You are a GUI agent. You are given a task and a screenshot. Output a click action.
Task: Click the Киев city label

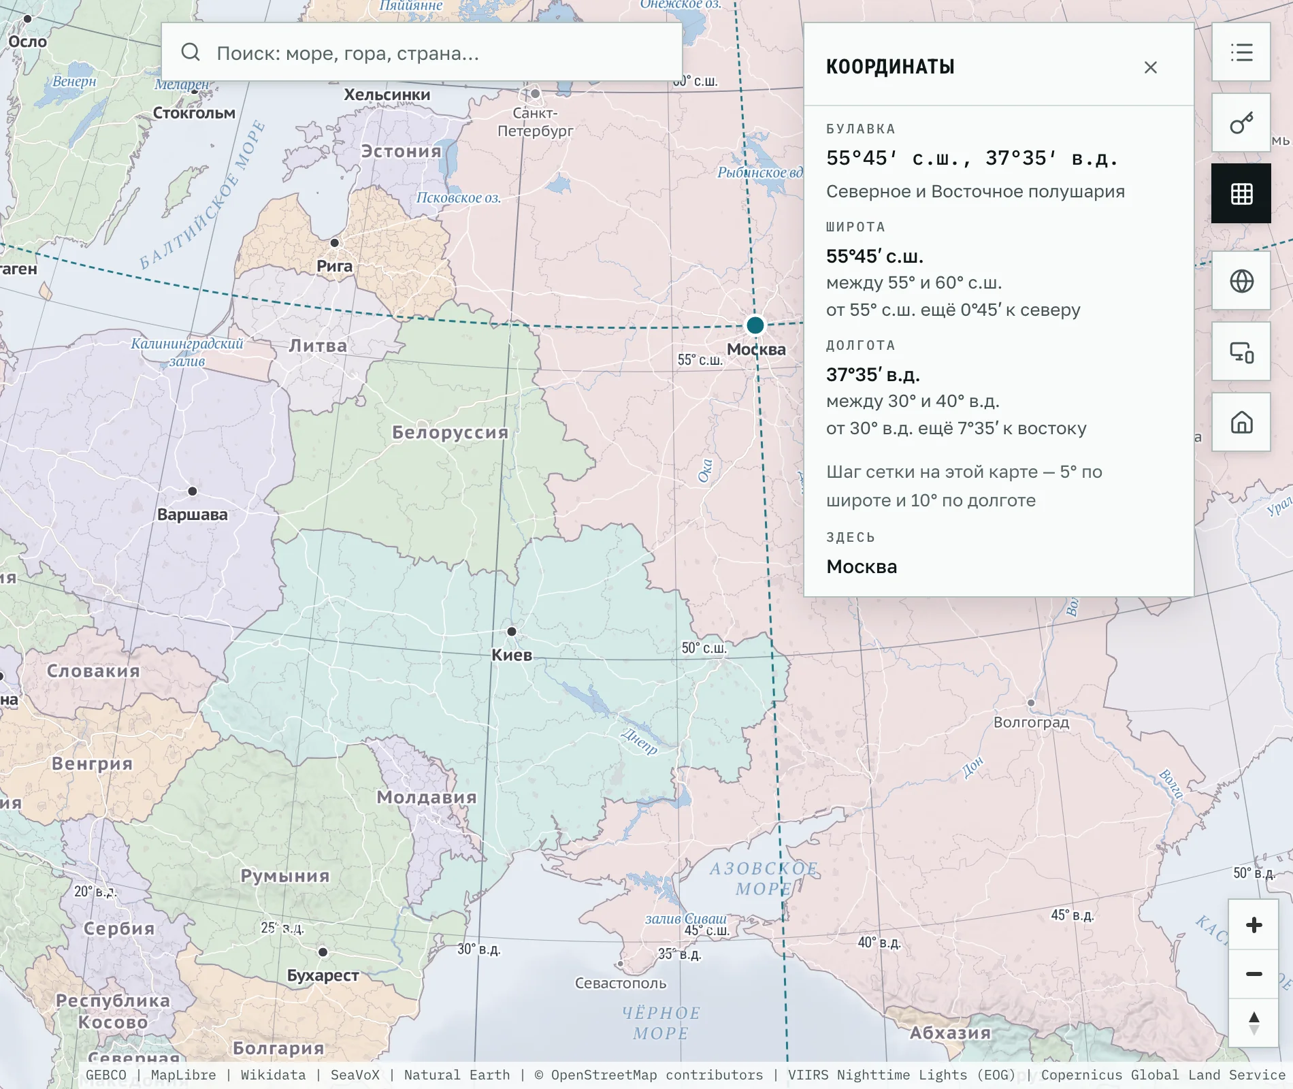click(x=512, y=655)
